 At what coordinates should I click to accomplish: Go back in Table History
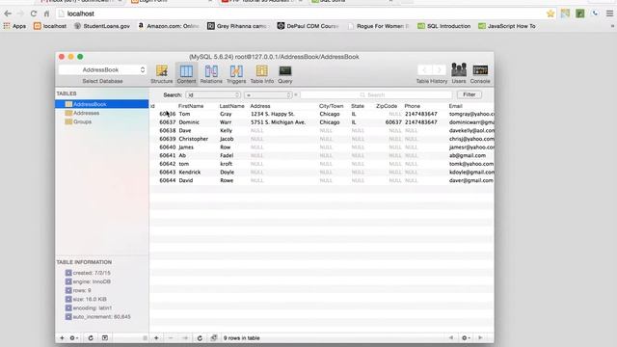click(424, 70)
